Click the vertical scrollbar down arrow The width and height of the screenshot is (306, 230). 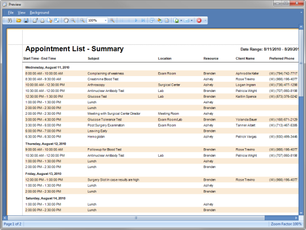tap(301, 213)
